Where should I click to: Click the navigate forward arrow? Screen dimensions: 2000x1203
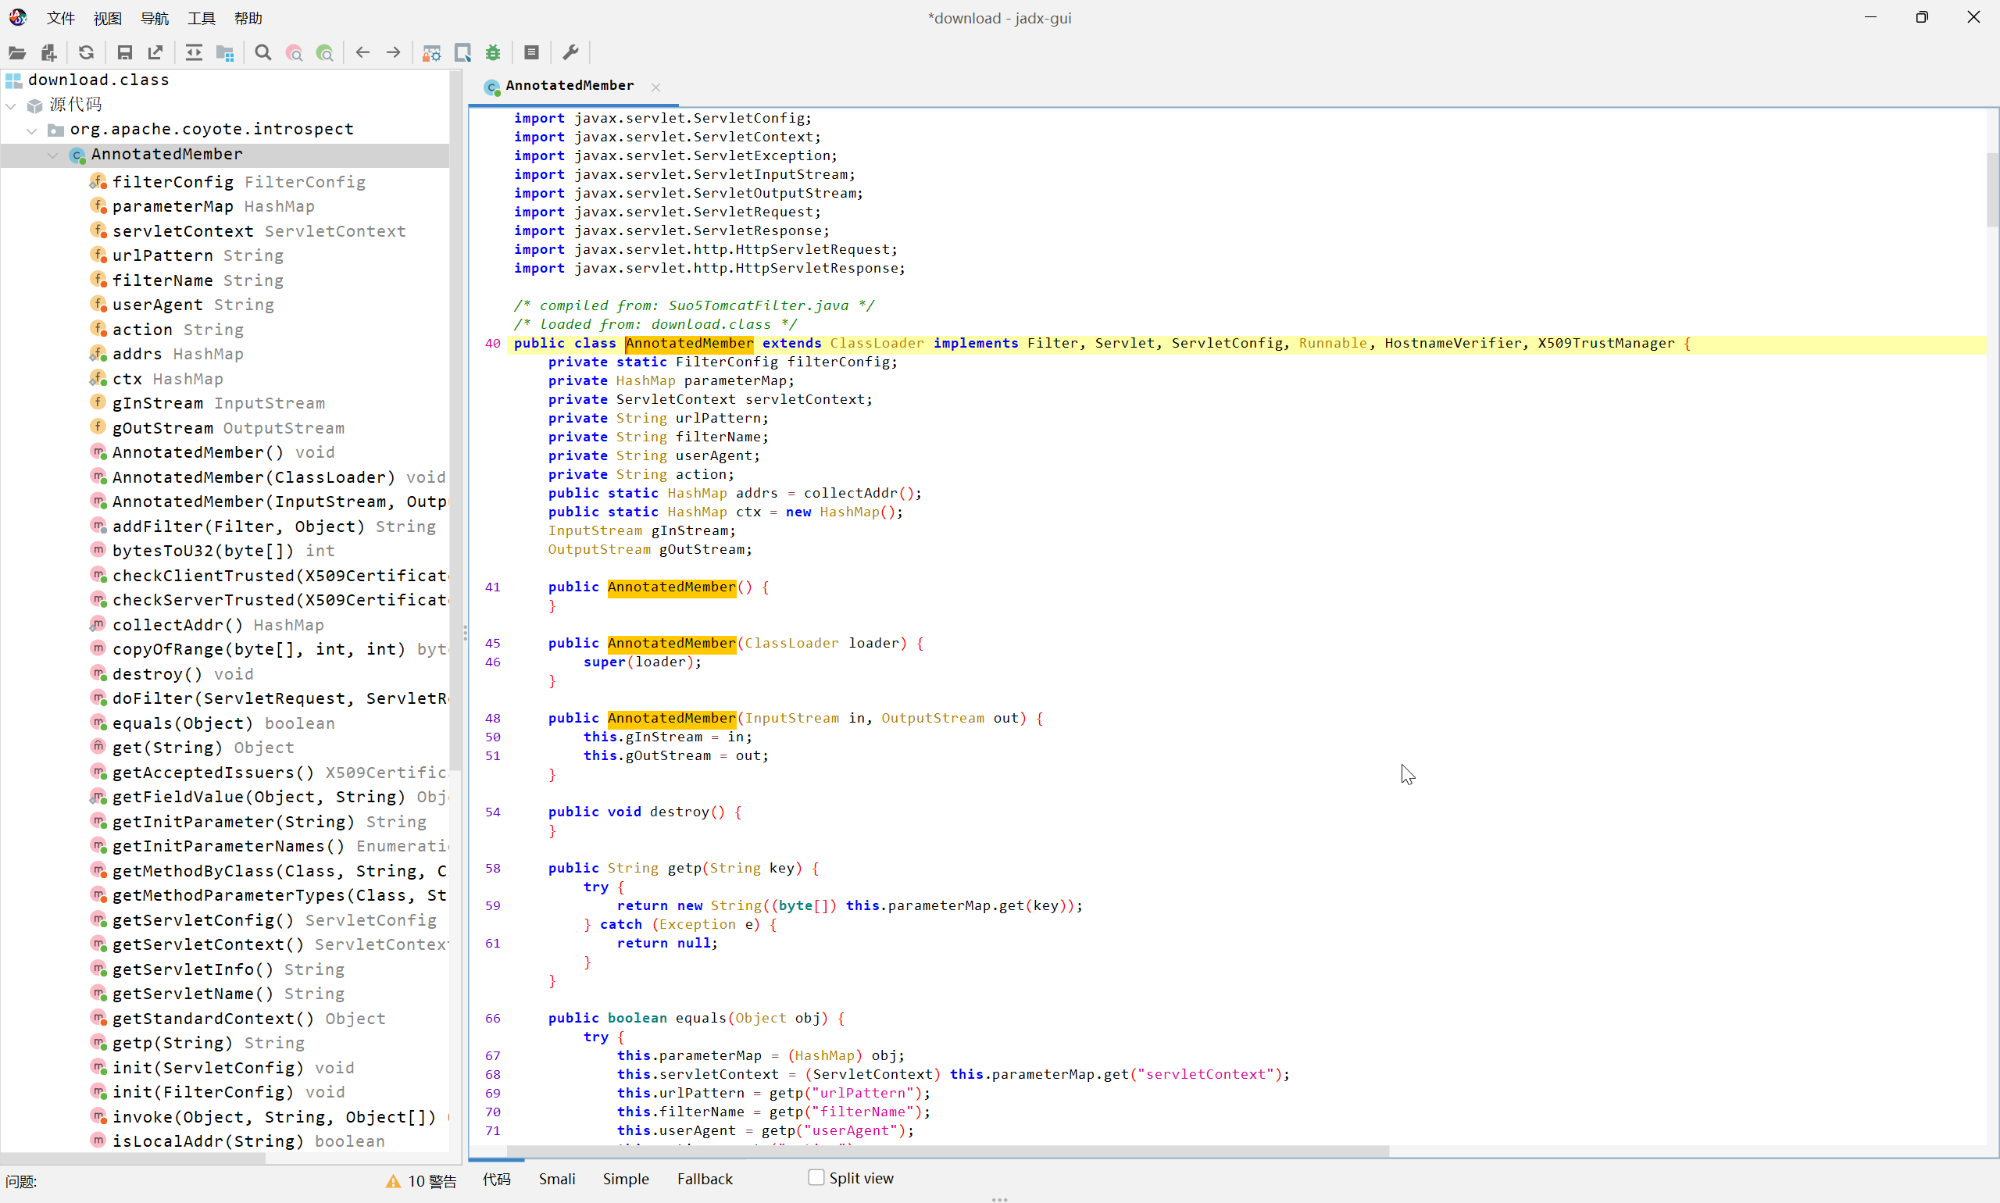(x=394, y=52)
